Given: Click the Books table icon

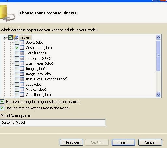Looking at the screenshot, I should 22,42.
